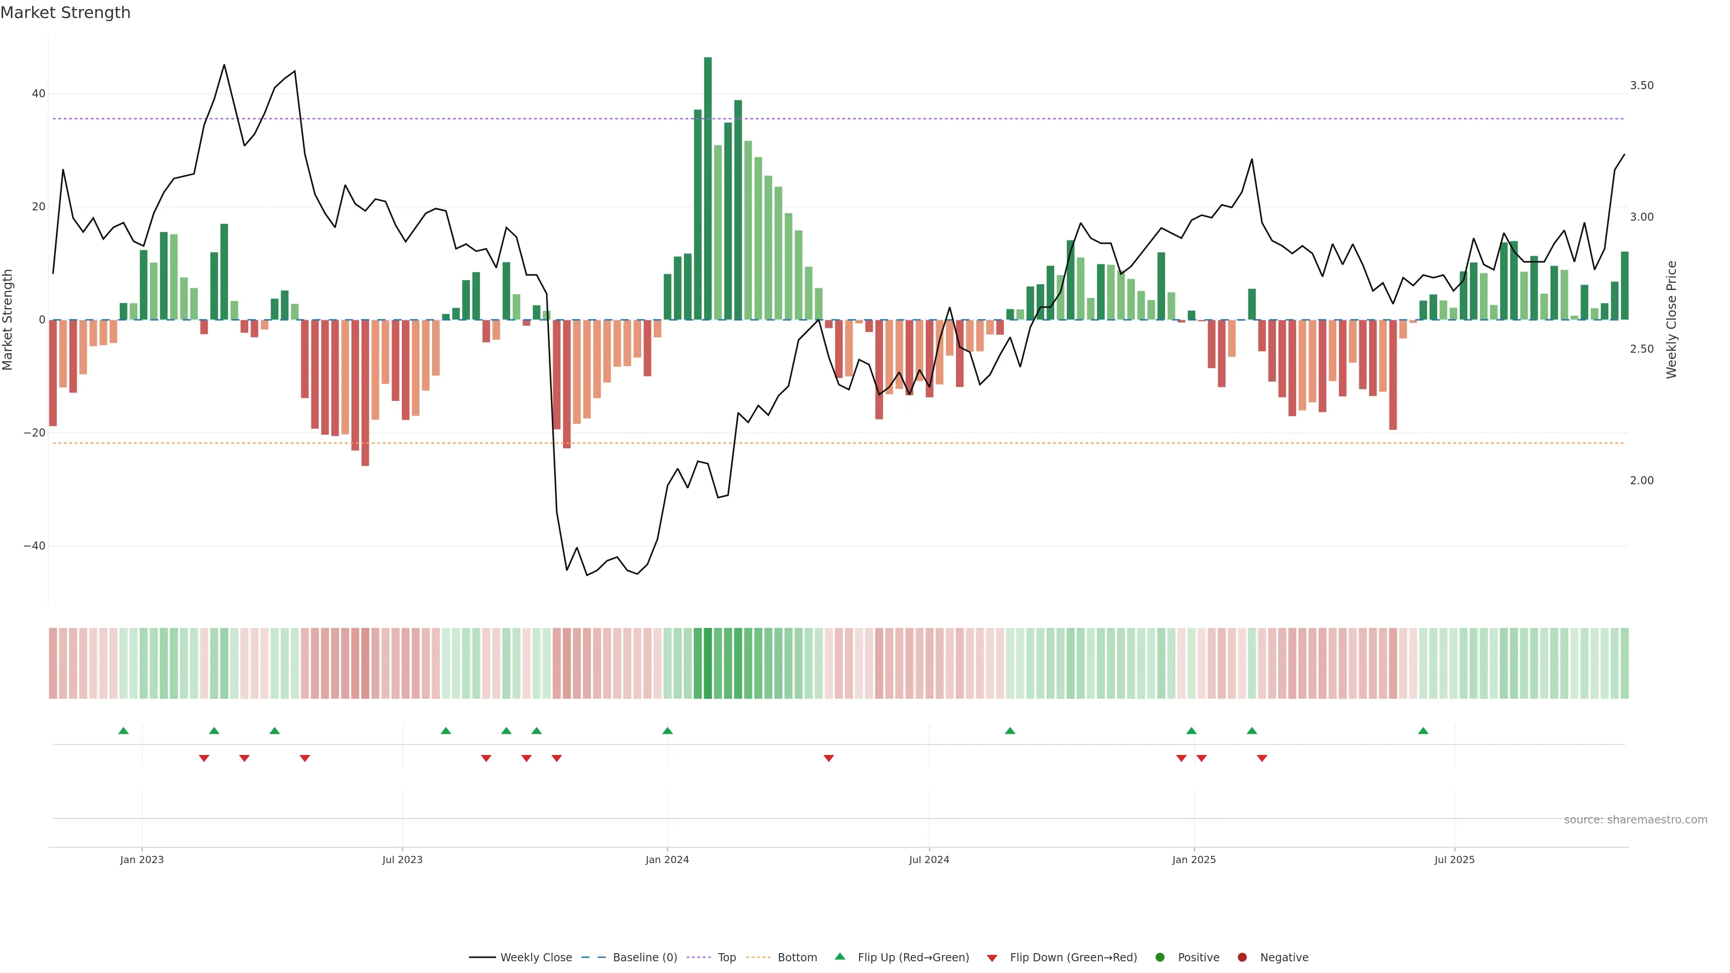Click the first red flip-down triangle marker
1730x973 pixels.
(204, 758)
